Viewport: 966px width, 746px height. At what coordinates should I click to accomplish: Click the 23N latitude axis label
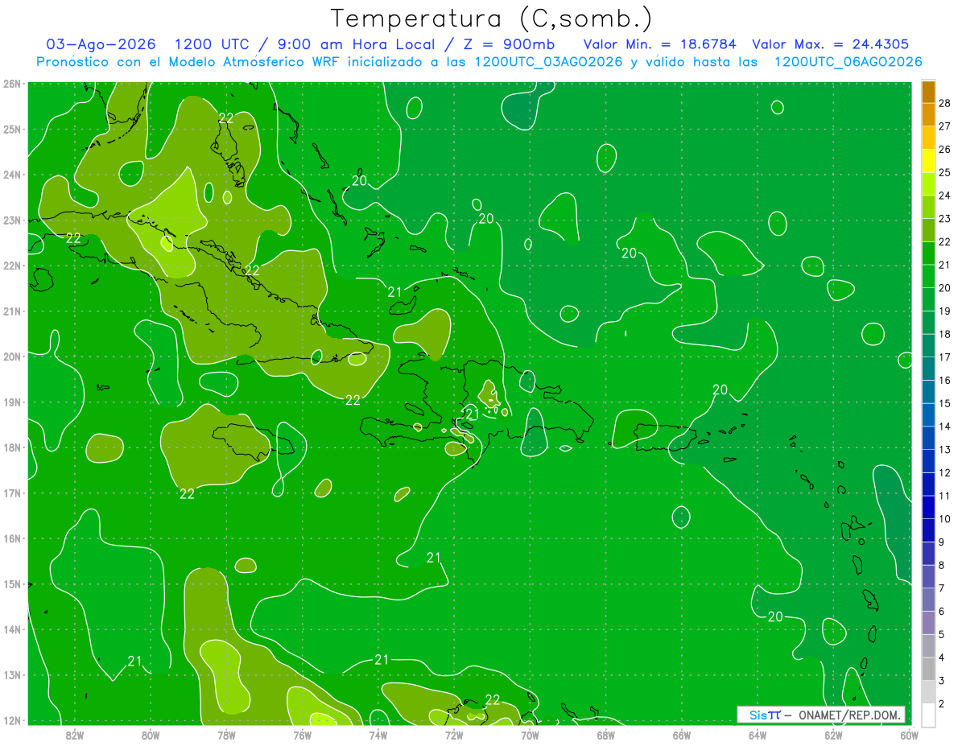pyautogui.click(x=12, y=220)
